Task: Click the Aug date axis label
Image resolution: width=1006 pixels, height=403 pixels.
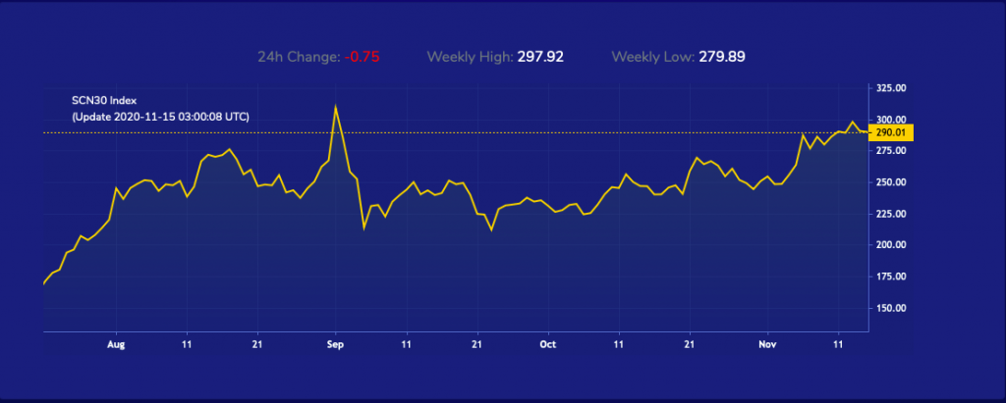Action: (x=116, y=345)
